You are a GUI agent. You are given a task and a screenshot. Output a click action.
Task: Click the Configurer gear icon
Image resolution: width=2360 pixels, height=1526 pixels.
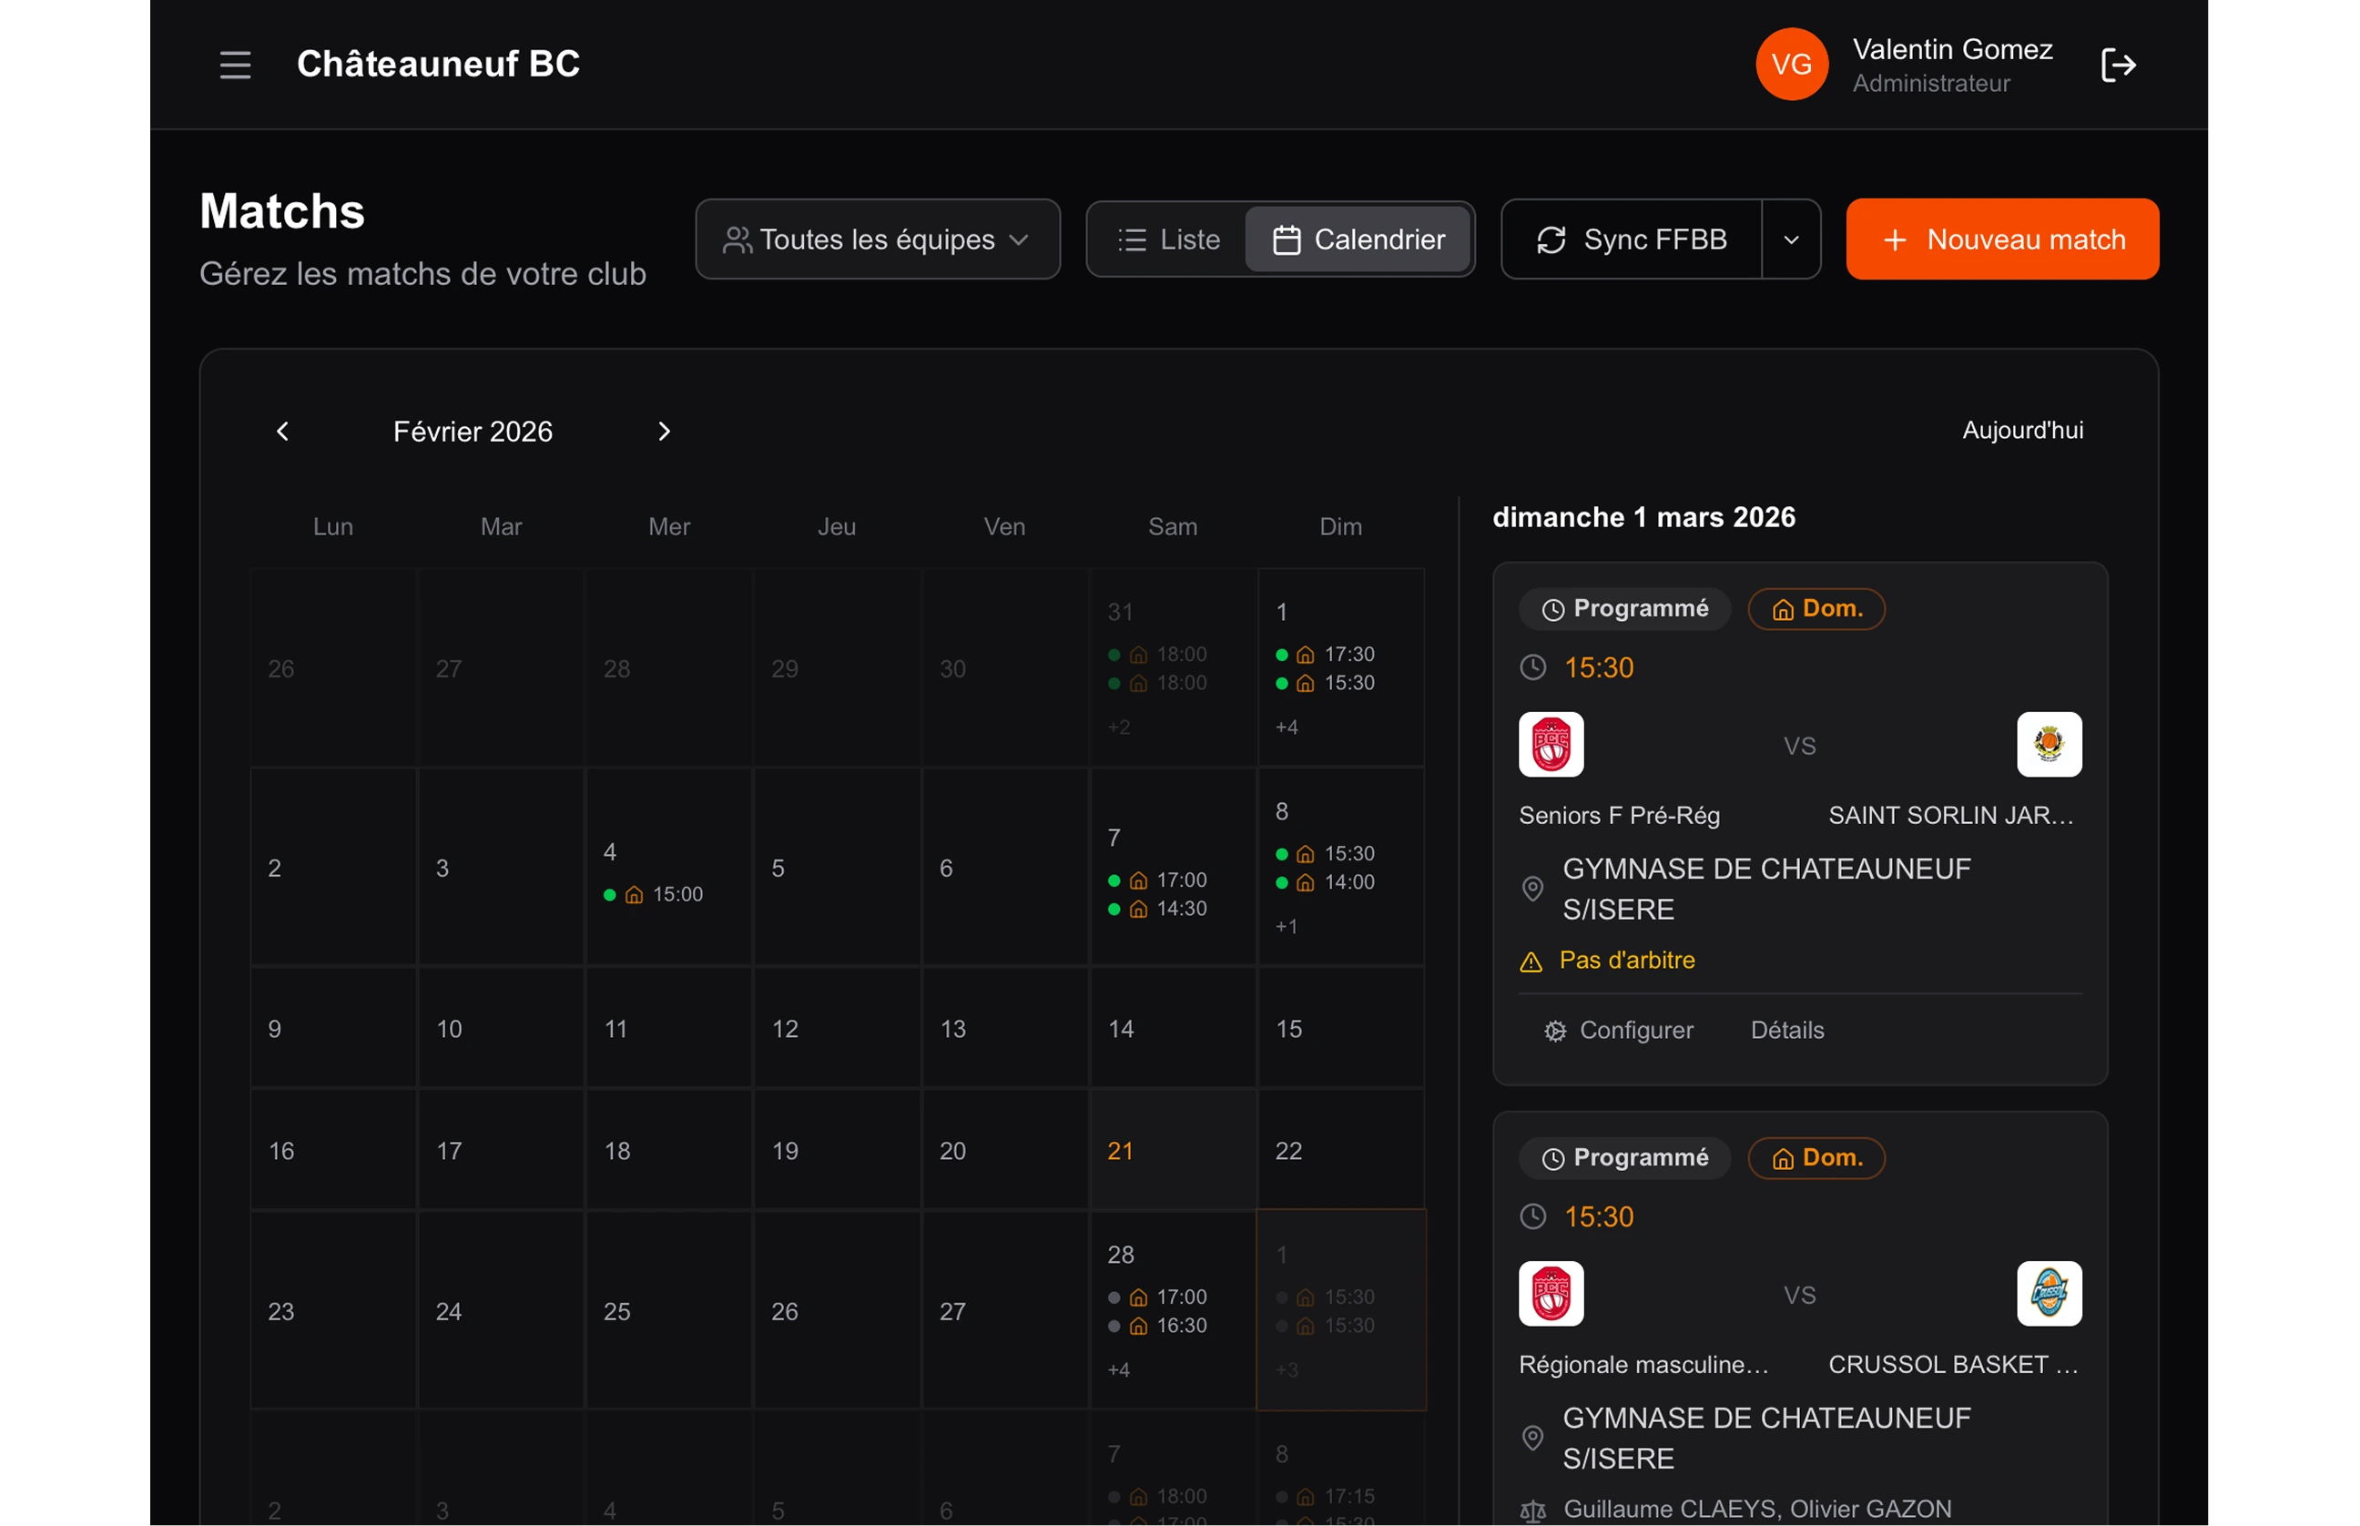[1554, 1031]
